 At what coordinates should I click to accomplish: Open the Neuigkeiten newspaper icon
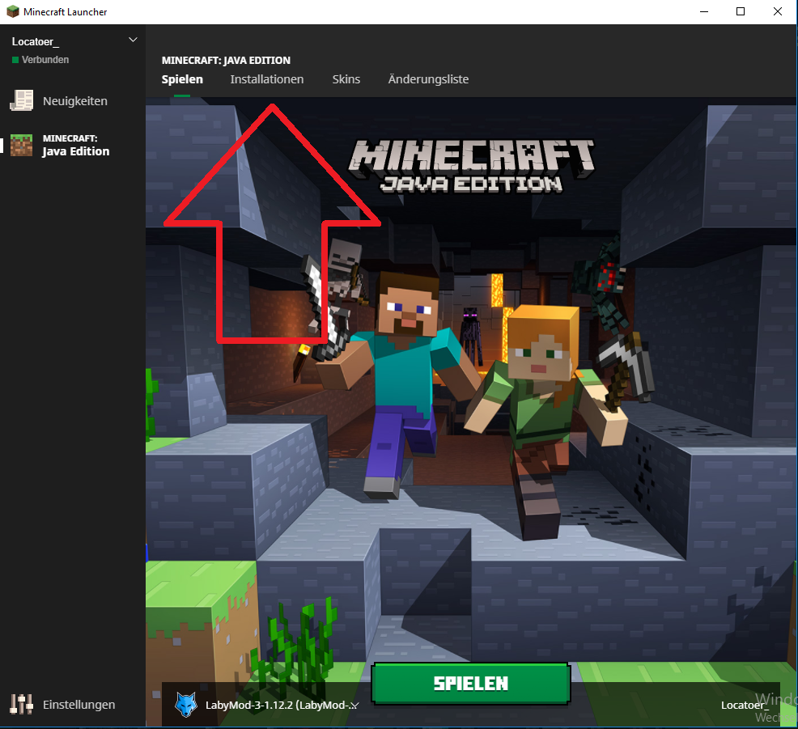(x=21, y=100)
